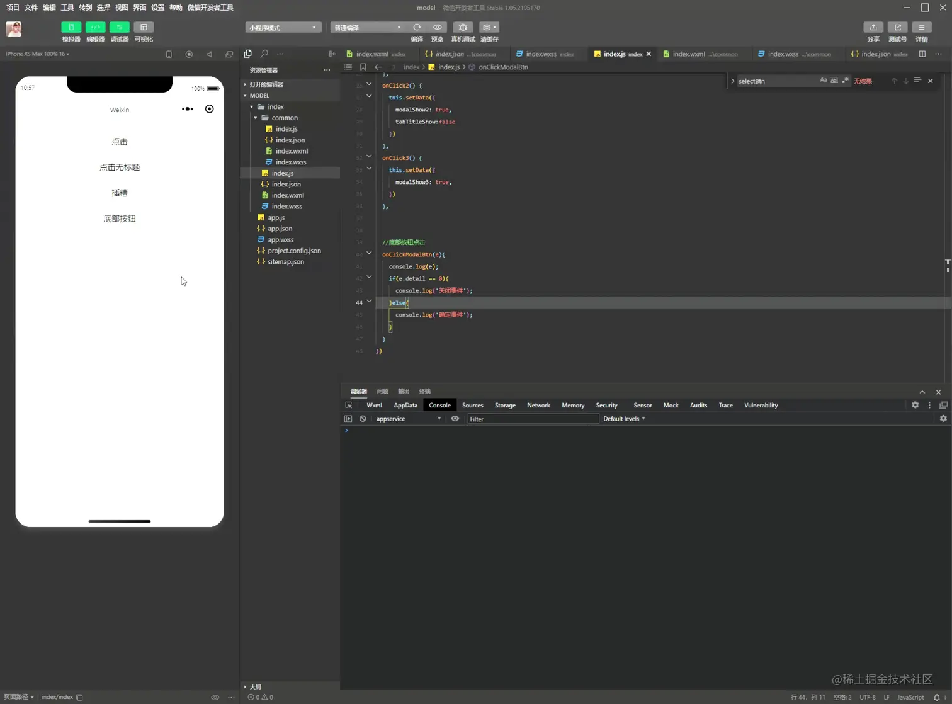Click 点击无标题 in the simulator preview
This screenshot has height=704, width=952.
point(119,167)
